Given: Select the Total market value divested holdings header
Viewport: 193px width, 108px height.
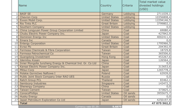Looking at the screenshot, I should [155, 6].
